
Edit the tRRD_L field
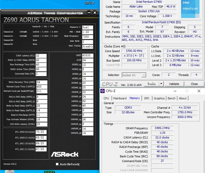tap(42, 97)
